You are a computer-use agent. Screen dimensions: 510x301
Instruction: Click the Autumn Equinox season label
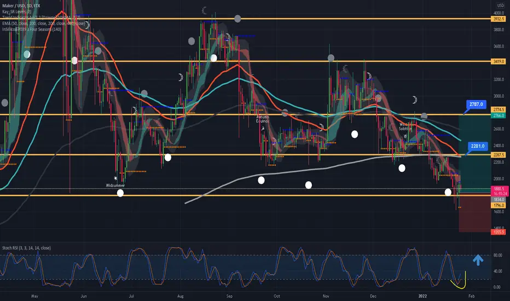(x=263, y=119)
